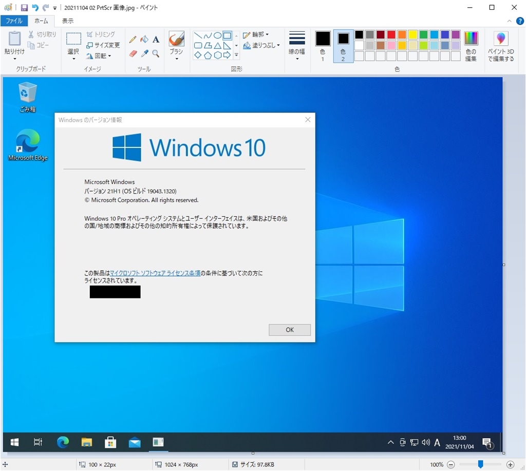Select the Fill with color bucket tool
The height and width of the screenshot is (471, 526).
(144, 40)
